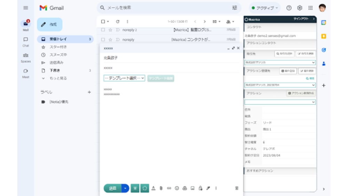
Task: Open text formatting options in compose
Action: point(153,188)
